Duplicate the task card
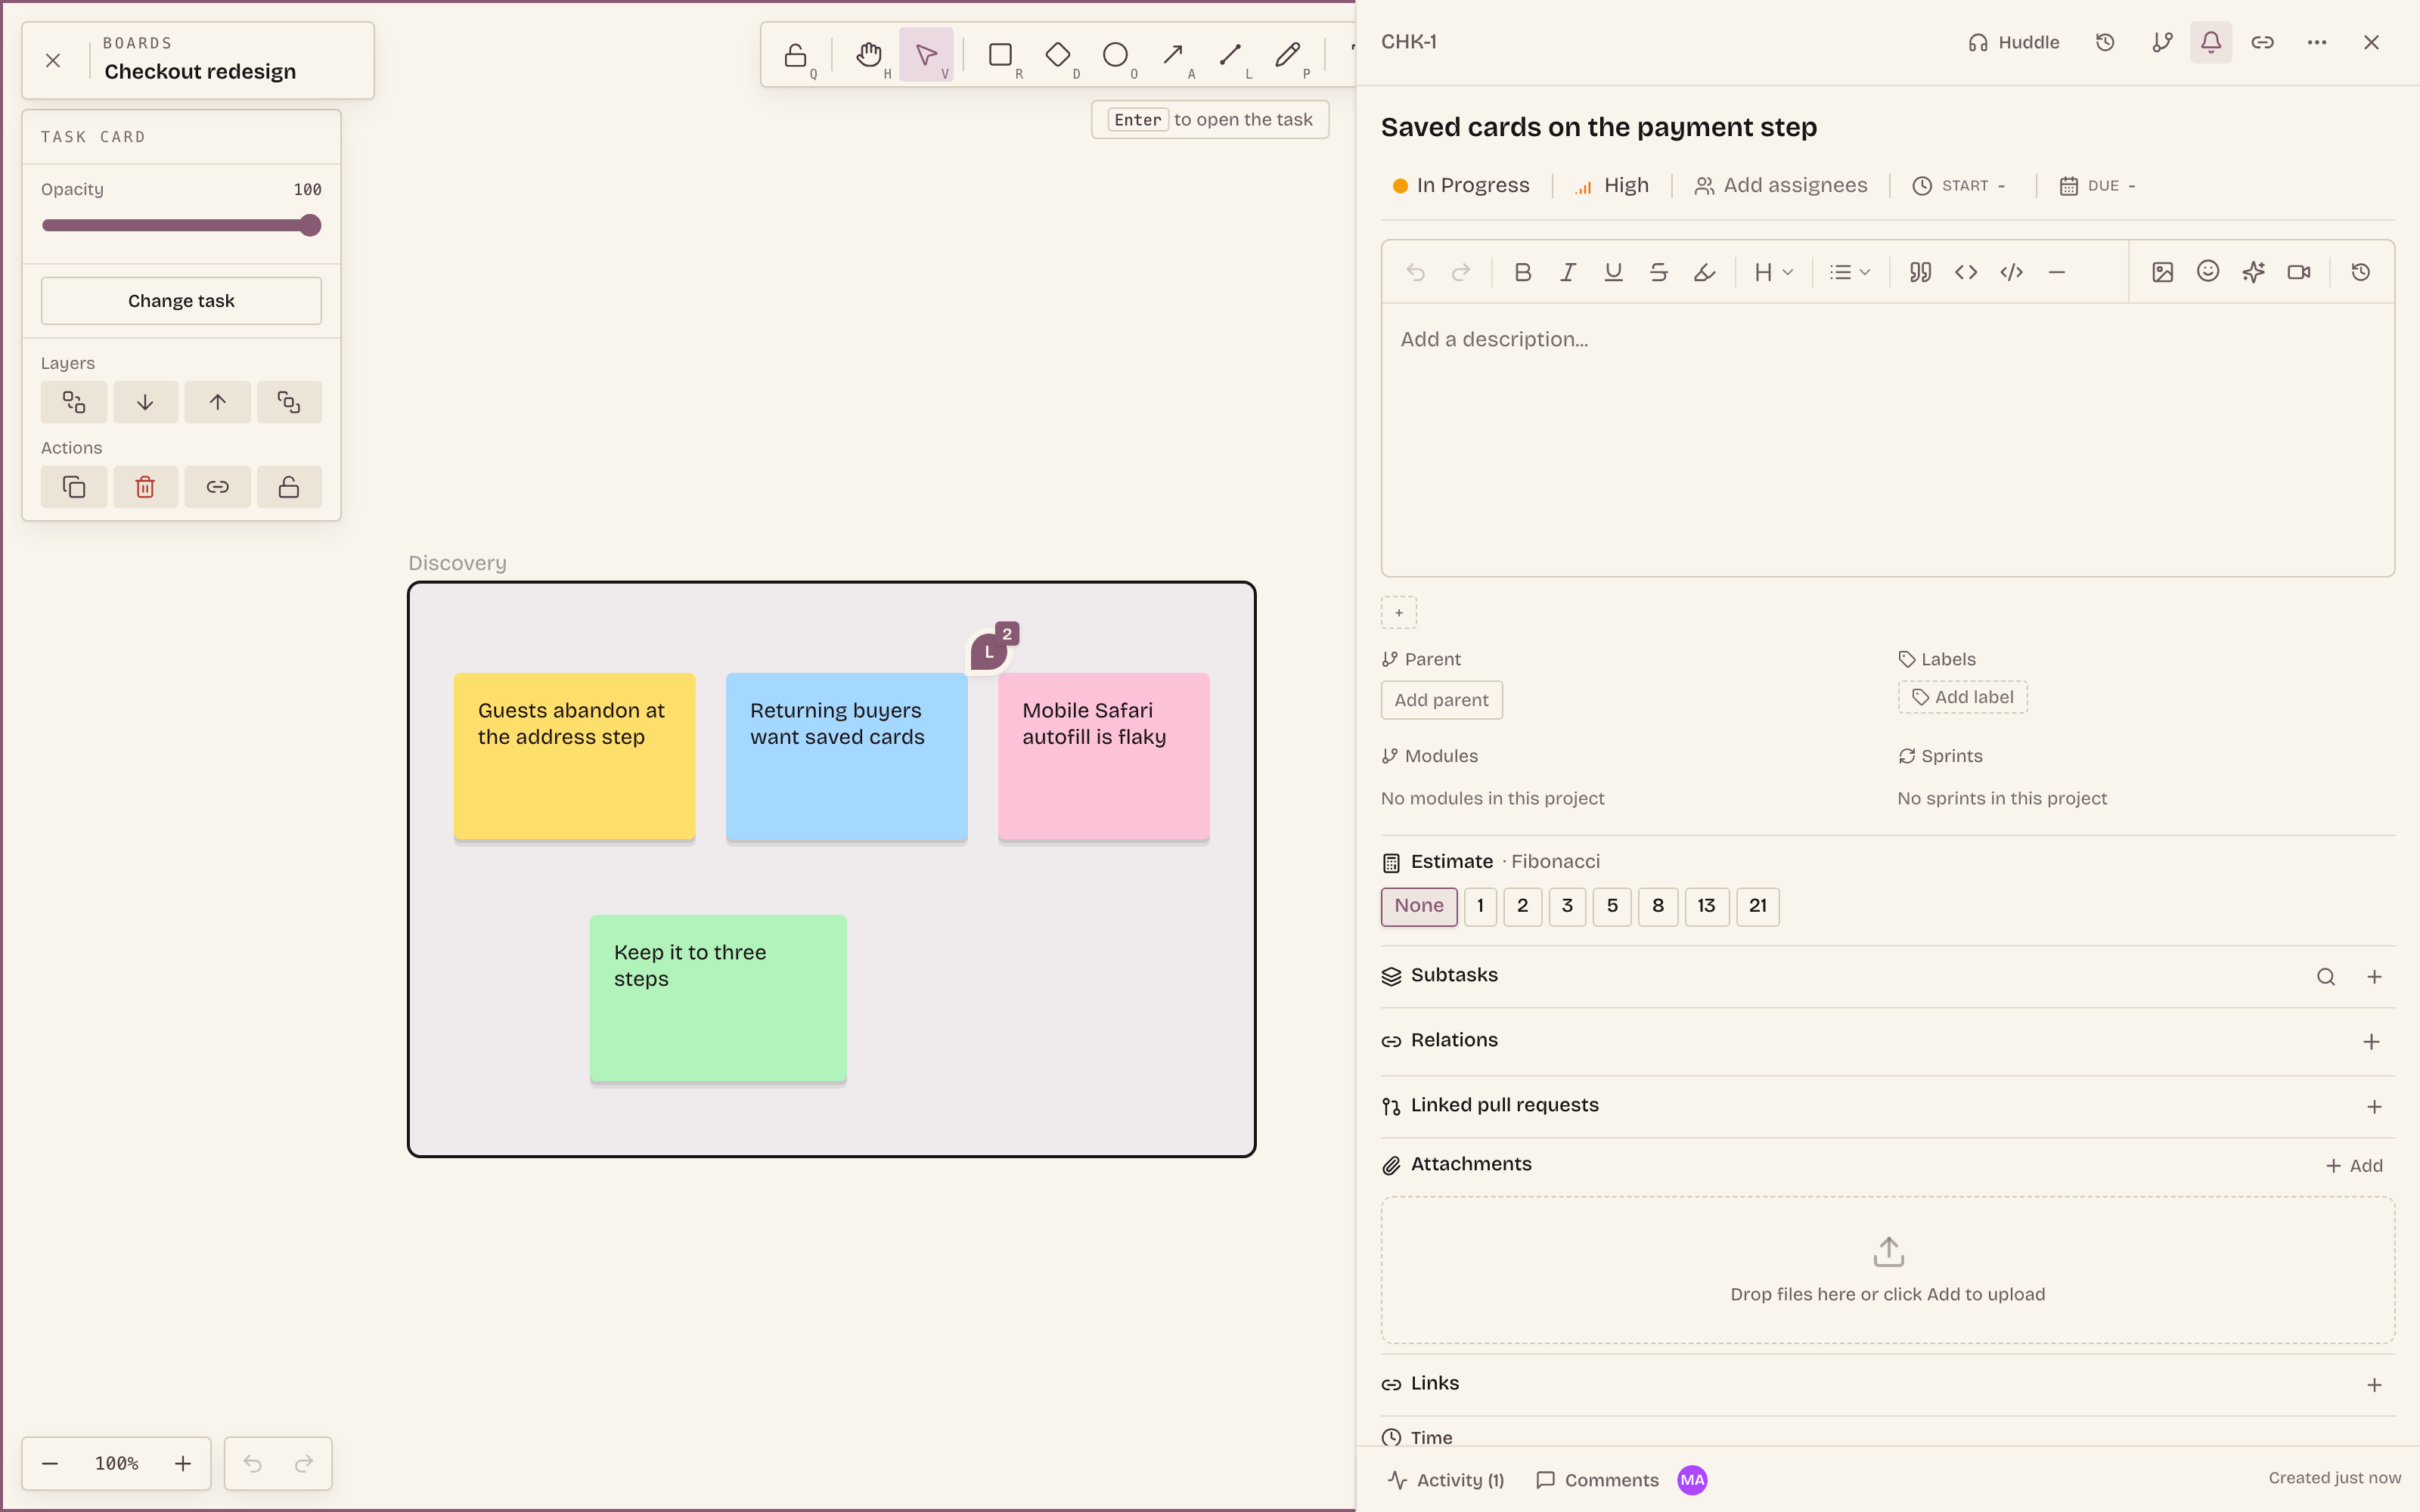2420x1512 pixels. point(74,487)
